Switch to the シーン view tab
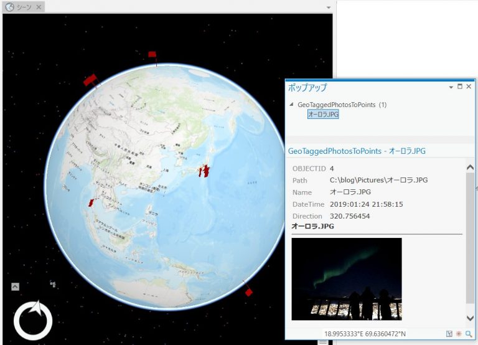This screenshot has width=478, height=345. 24,7
